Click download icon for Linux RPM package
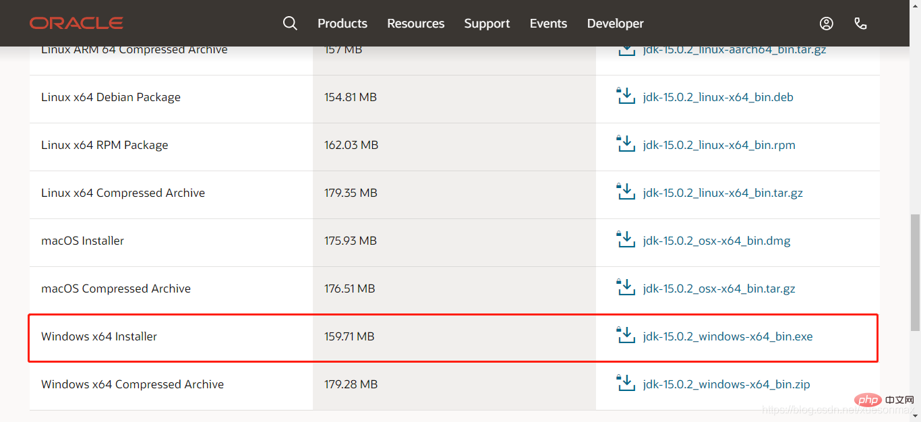The width and height of the screenshot is (921, 422). [626, 144]
